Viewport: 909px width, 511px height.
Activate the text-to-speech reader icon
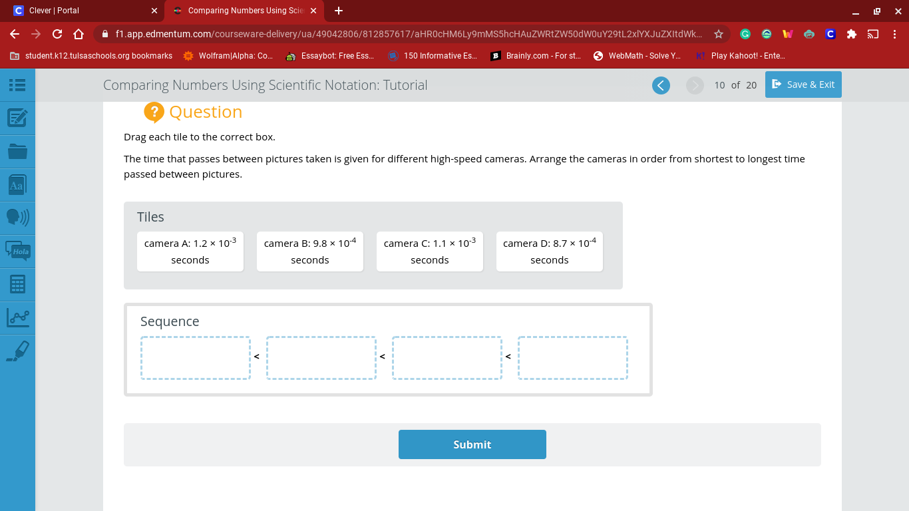pyautogui.click(x=17, y=218)
